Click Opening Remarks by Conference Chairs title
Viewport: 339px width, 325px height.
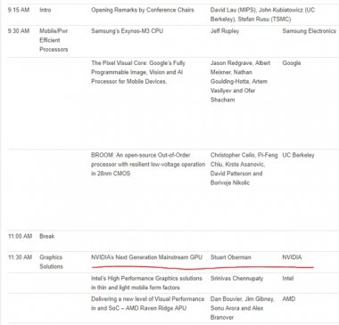tap(143, 10)
